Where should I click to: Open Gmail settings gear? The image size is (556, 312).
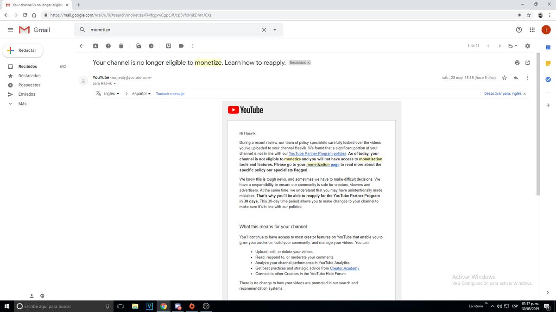[x=527, y=46]
